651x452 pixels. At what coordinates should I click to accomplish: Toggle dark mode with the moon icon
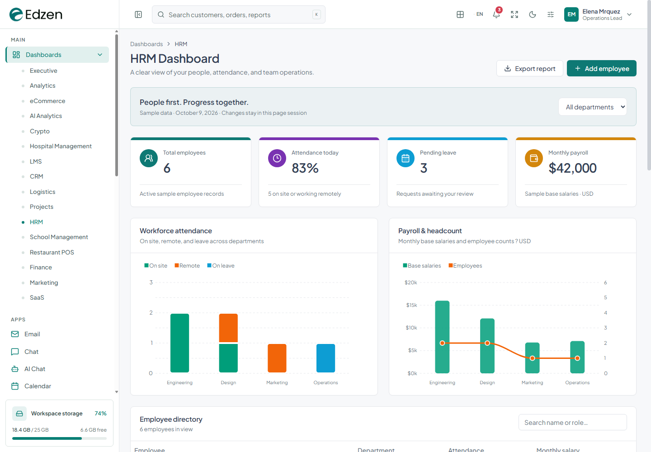533,14
